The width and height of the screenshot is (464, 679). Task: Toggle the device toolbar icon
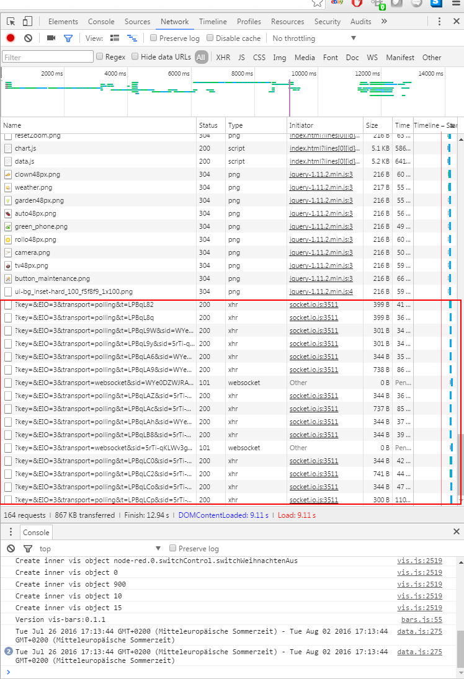(x=27, y=22)
